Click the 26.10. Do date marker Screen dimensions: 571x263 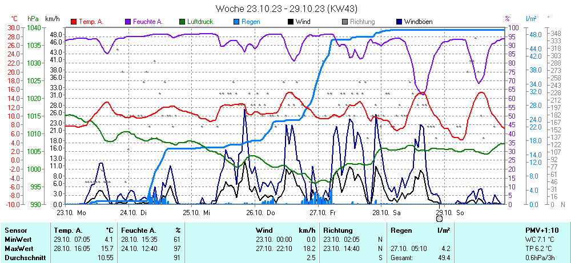pyautogui.click(x=261, y=212)
